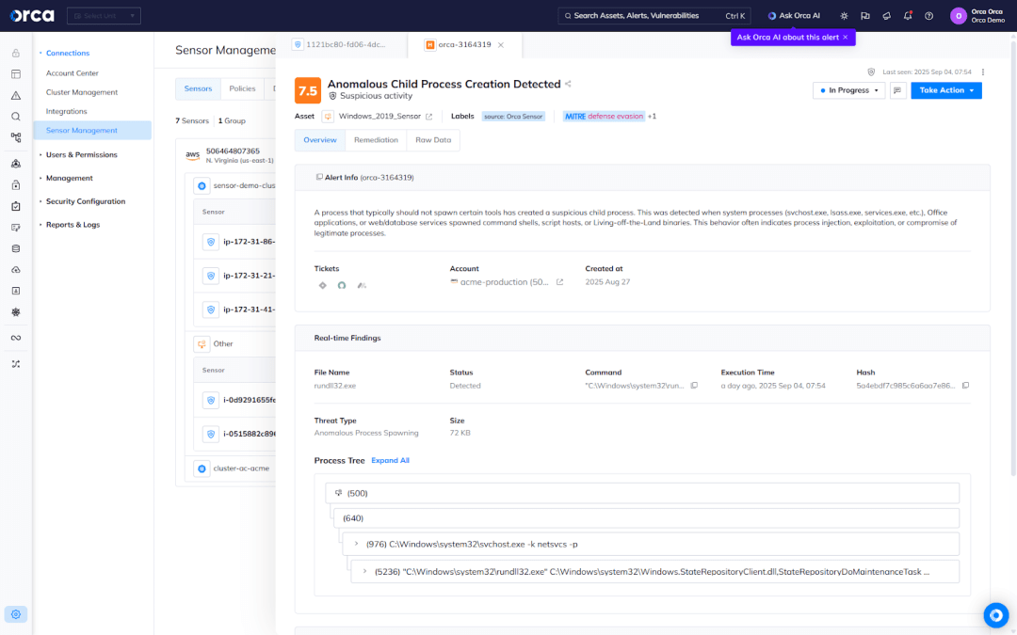Toggle the light/dark theme sun icon
1017x635 pixels.
[844, 16]
